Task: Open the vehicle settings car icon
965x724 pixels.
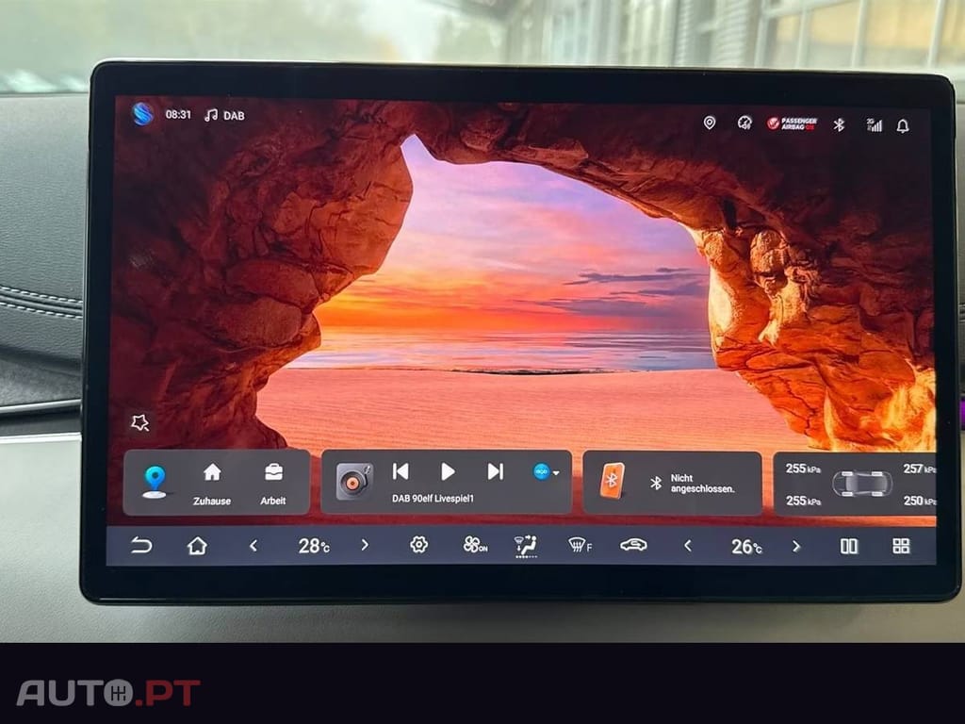Action: pos(633,545)
